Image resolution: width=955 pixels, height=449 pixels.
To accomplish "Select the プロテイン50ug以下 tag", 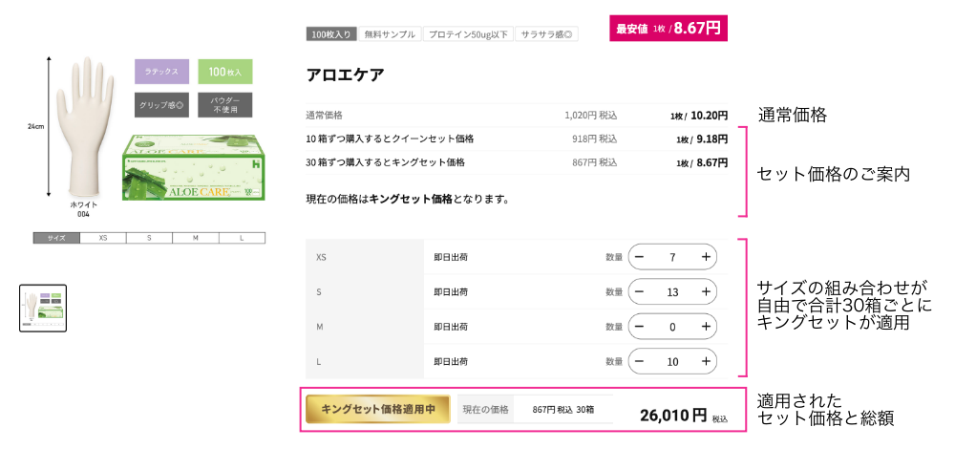I will pos(468,34).
